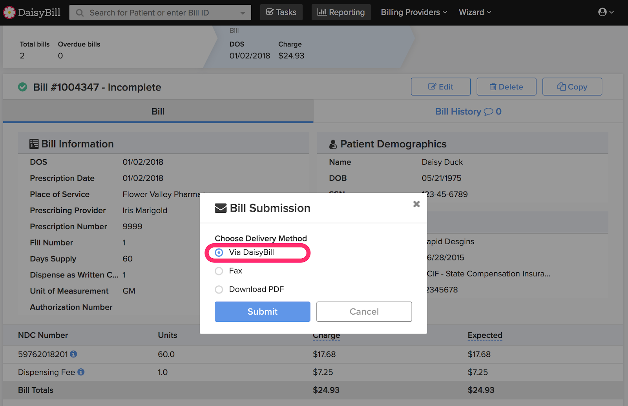Click the search magnifier icon

(x=80, y=13)
